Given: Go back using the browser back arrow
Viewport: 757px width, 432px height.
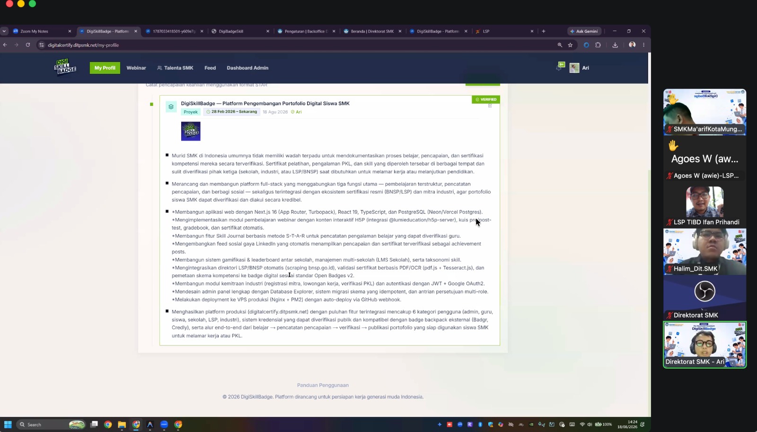Looking at the screenshot, I should pos(5,45).
